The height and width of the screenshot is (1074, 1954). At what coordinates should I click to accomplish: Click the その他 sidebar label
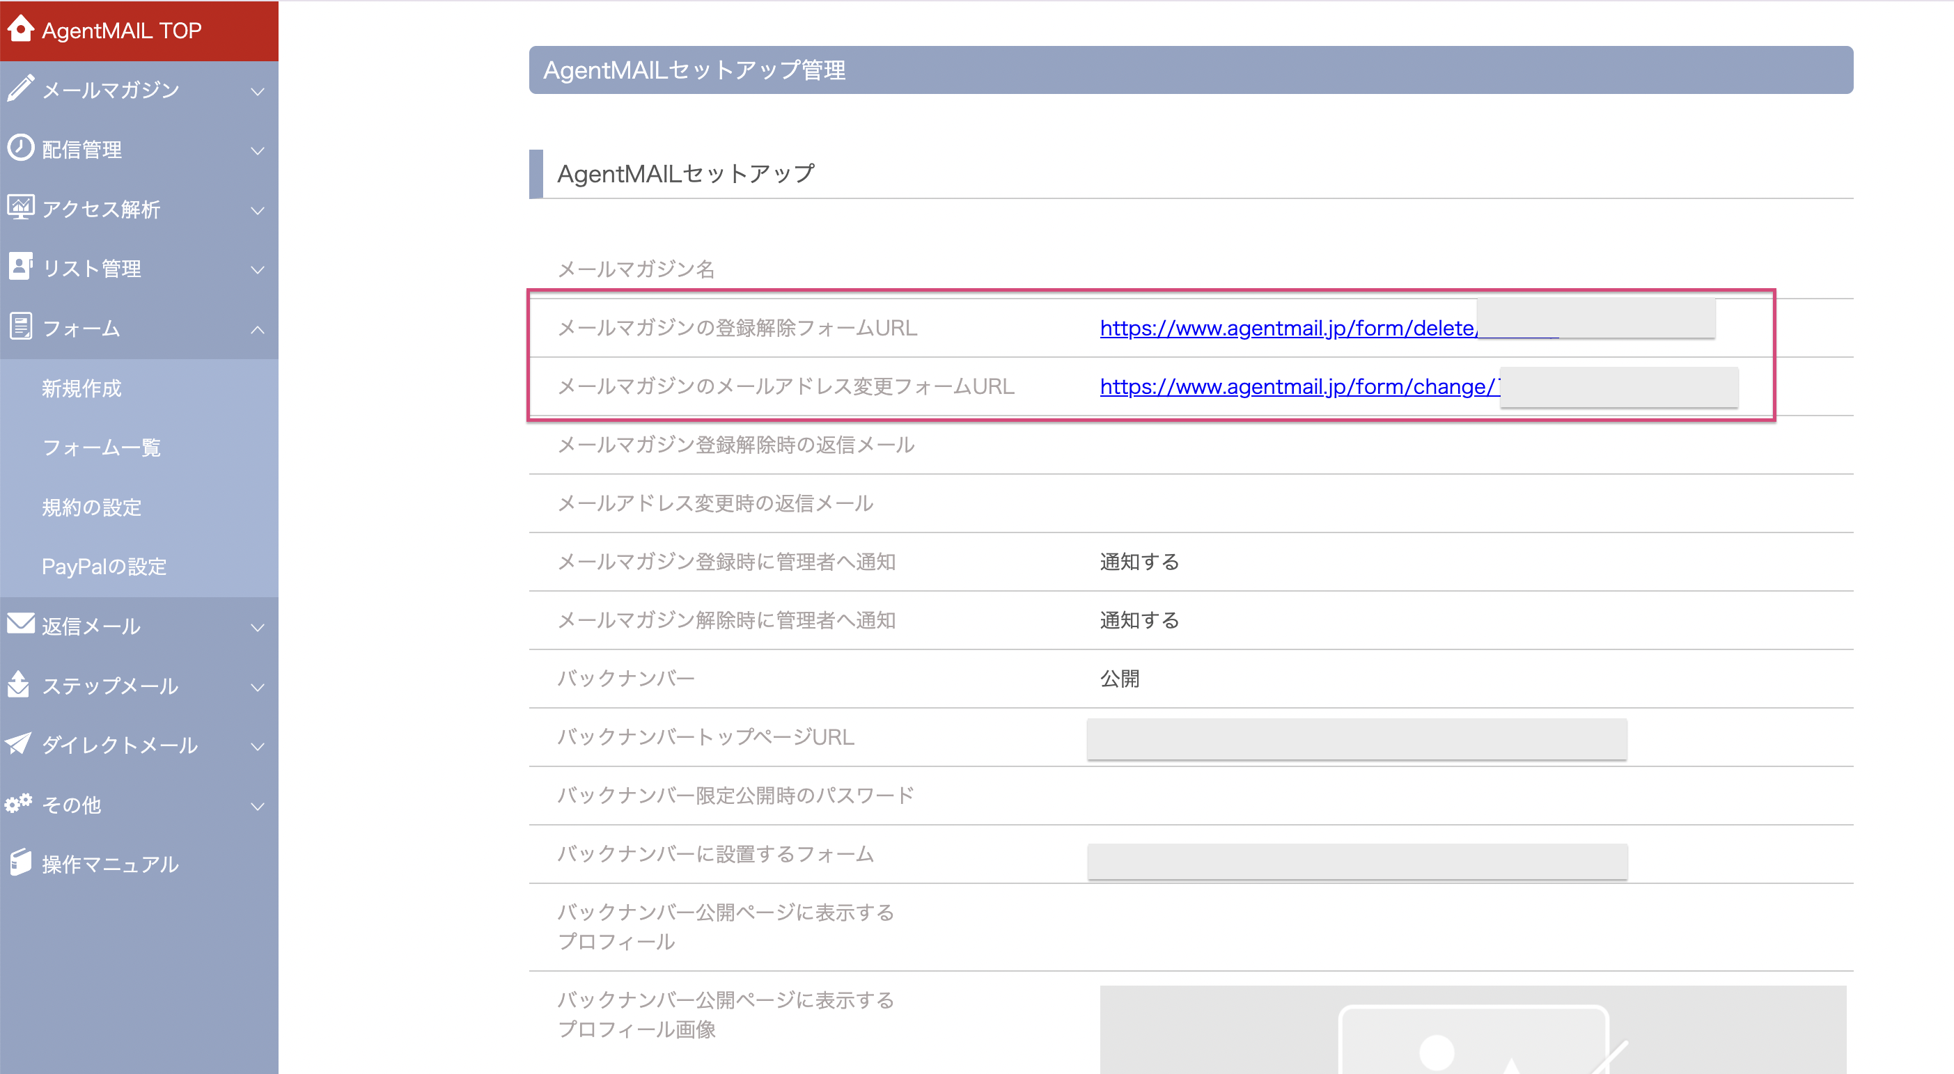click(x=71, y=805)
